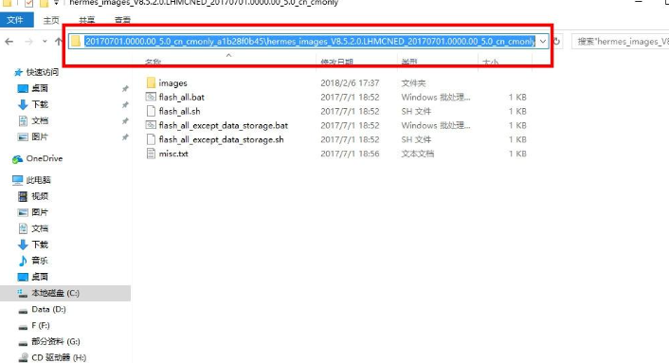Select the misc.txt file icon
669x363 pixels.
coord(151,154)
